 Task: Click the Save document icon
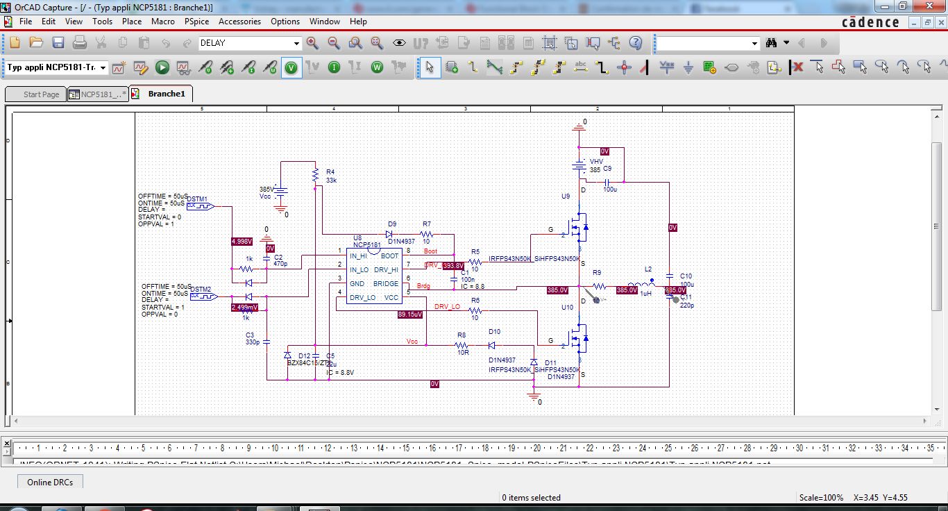58,43
